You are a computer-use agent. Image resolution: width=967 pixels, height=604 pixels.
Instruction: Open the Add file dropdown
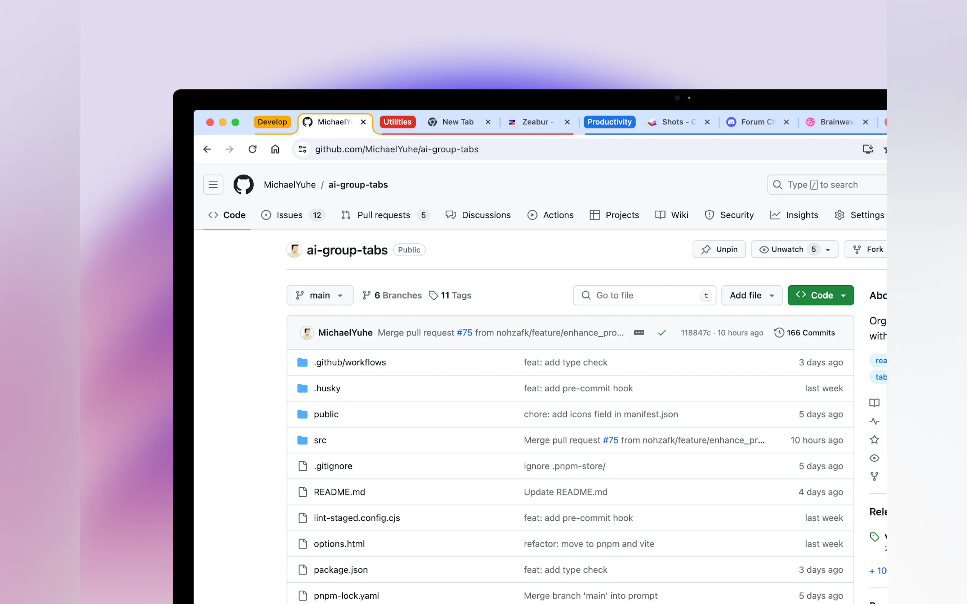pyautogui.click(x=752, y=295)
